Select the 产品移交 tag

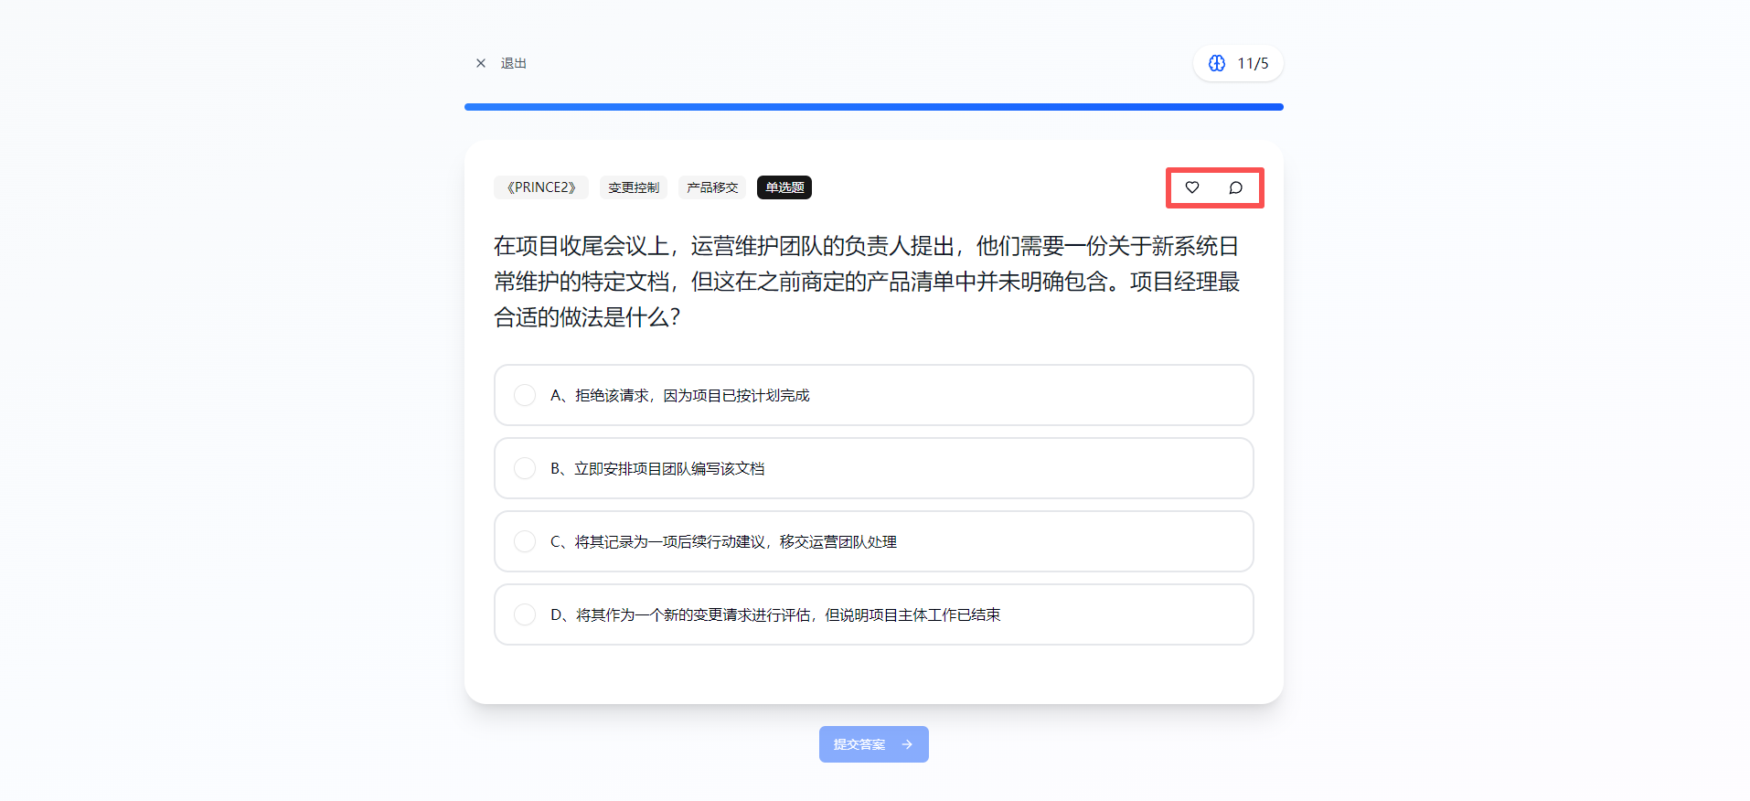pos(712,187)
